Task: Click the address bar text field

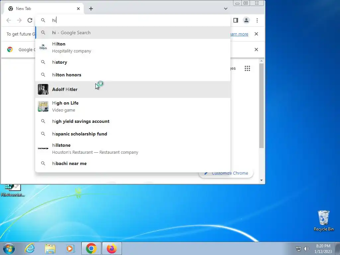Action: [x=139, y=20]
